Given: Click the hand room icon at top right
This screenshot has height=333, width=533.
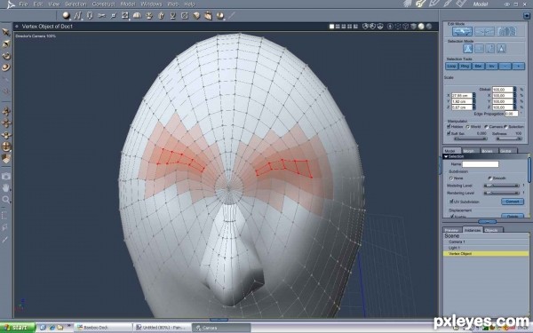Looking at the screenshot, I should [x=408, y=4].
